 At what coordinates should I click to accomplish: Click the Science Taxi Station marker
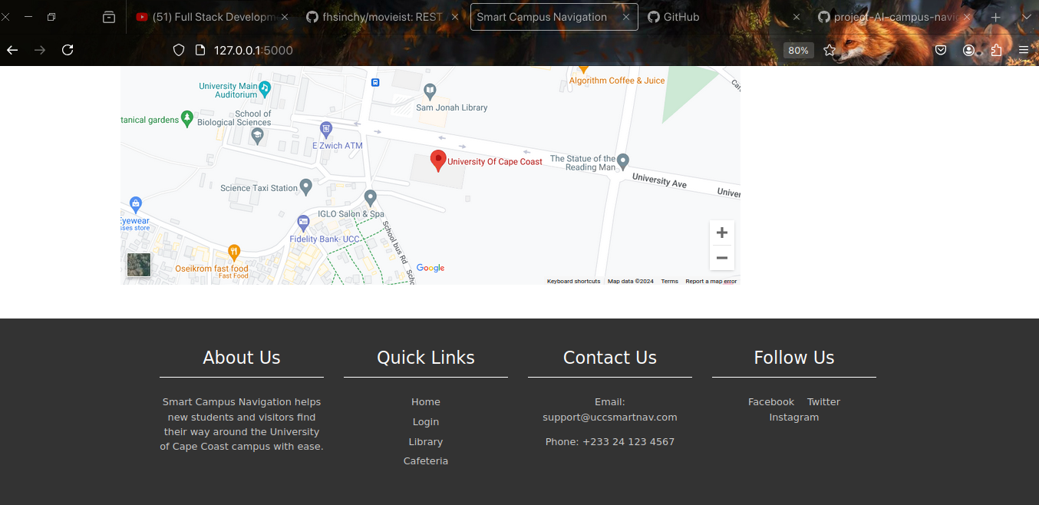pos(305,186)
